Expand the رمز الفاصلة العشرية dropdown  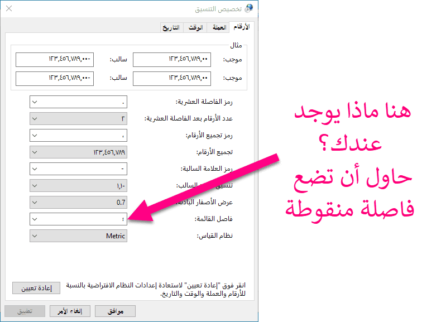(35, 102)
